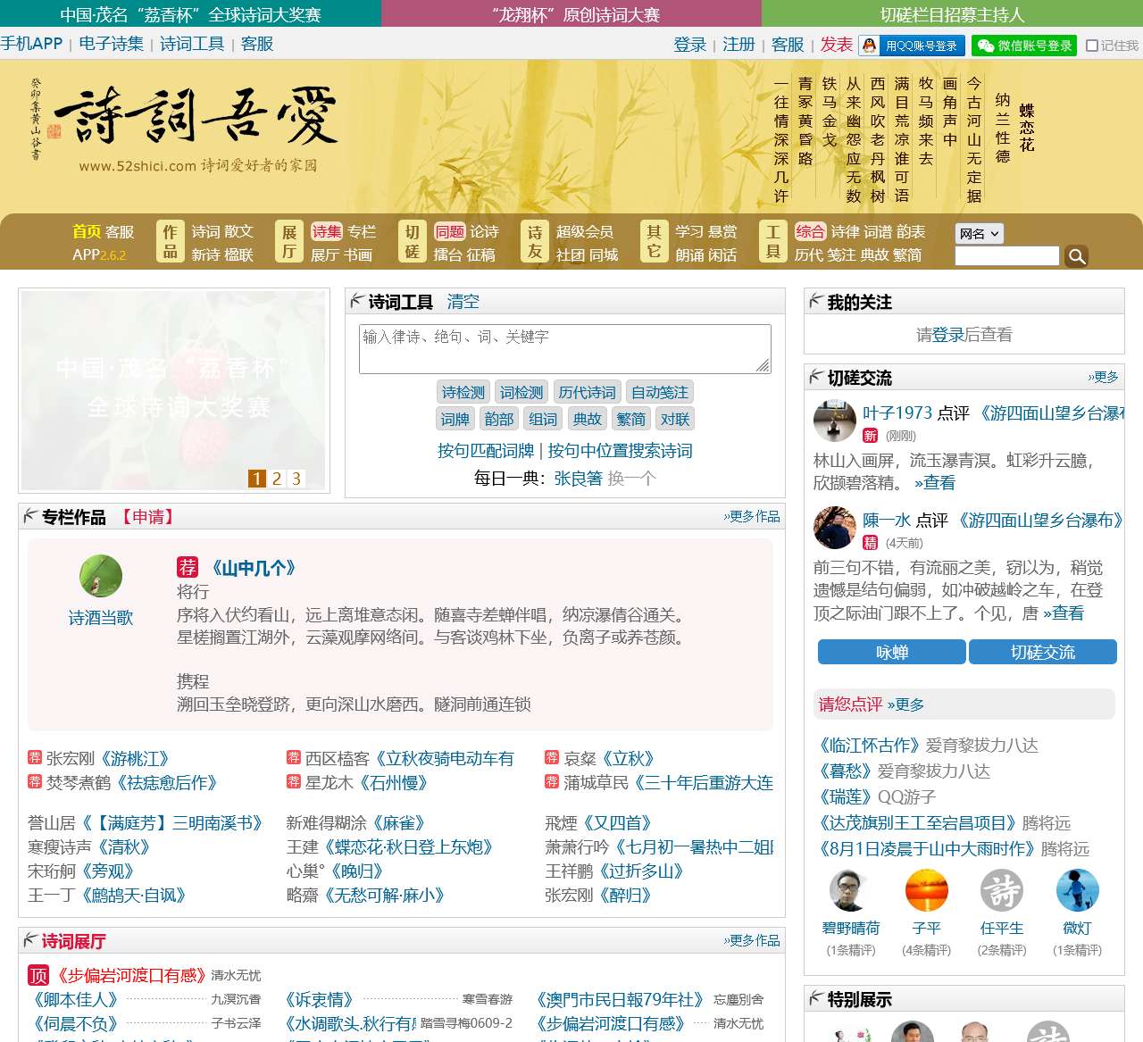Click the 词牌 tool button
The width and height of the screenshot is (1143, 1042).
[455, 419]
